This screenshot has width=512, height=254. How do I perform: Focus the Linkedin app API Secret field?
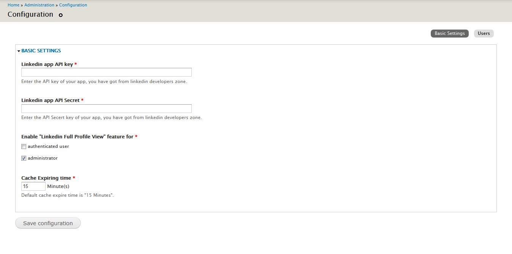click(x=106, y=108)
